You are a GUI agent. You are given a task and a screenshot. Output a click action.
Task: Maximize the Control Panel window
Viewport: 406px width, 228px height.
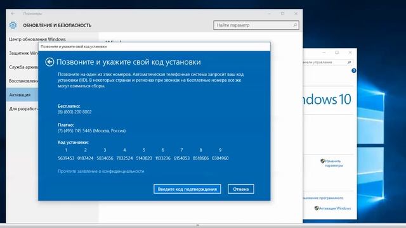[x=337, y=52]
